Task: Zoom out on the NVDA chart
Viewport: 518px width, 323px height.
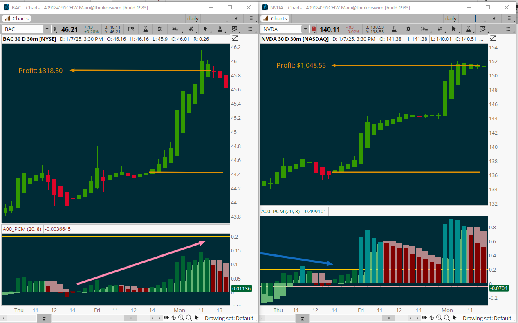Action: pos(446,318)
